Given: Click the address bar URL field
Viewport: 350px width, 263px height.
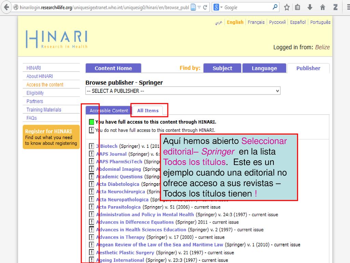Looking at the screenshot, I should pyautogui.click(x=104, y=8).
